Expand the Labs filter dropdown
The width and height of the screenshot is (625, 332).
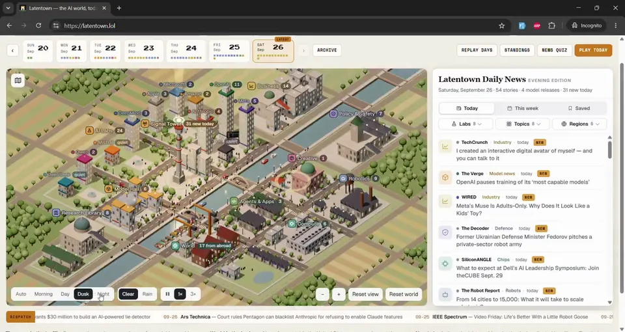point(465,124)
